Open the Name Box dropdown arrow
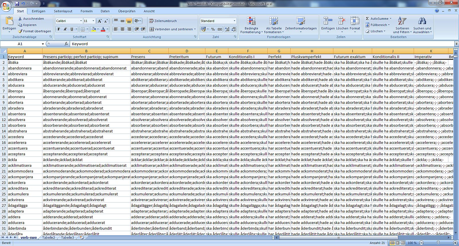The width and height of the screenshot is (459, 246). (x=43, y=44)
